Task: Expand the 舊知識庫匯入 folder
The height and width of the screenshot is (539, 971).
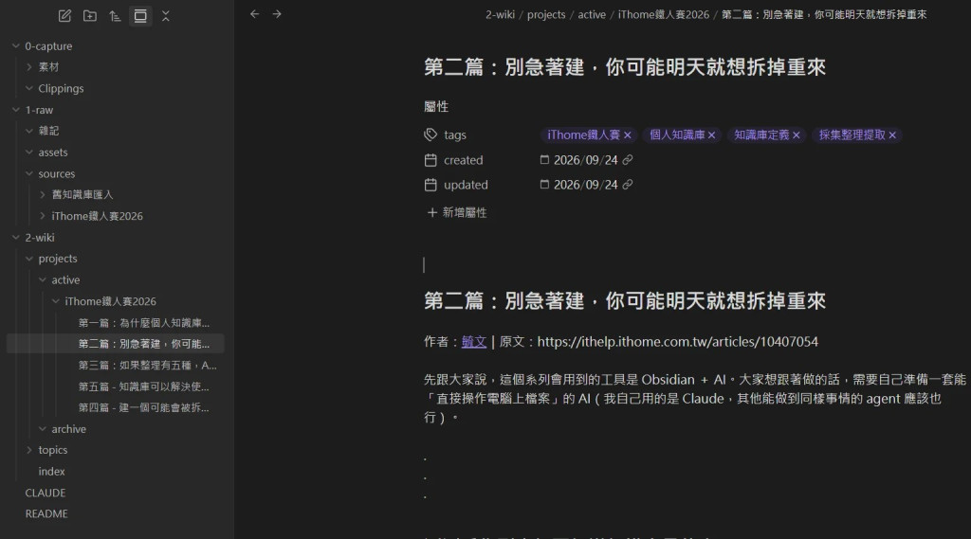Action: coord(42,194)
